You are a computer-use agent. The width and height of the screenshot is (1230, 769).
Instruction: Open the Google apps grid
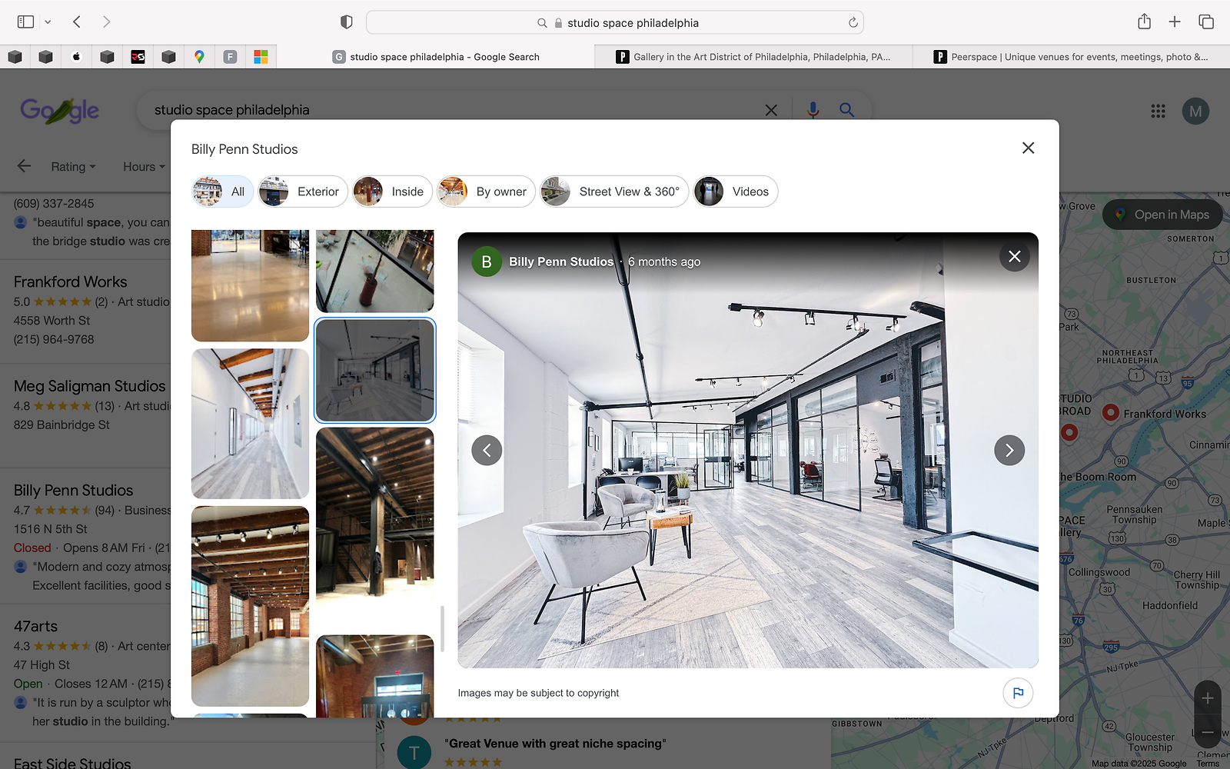tap(1158, 112)
